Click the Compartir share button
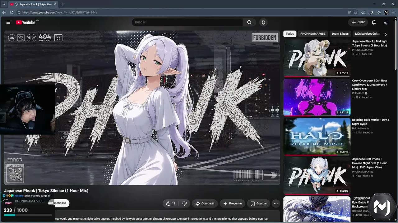 pyautogui.click(x=205, y=203)
